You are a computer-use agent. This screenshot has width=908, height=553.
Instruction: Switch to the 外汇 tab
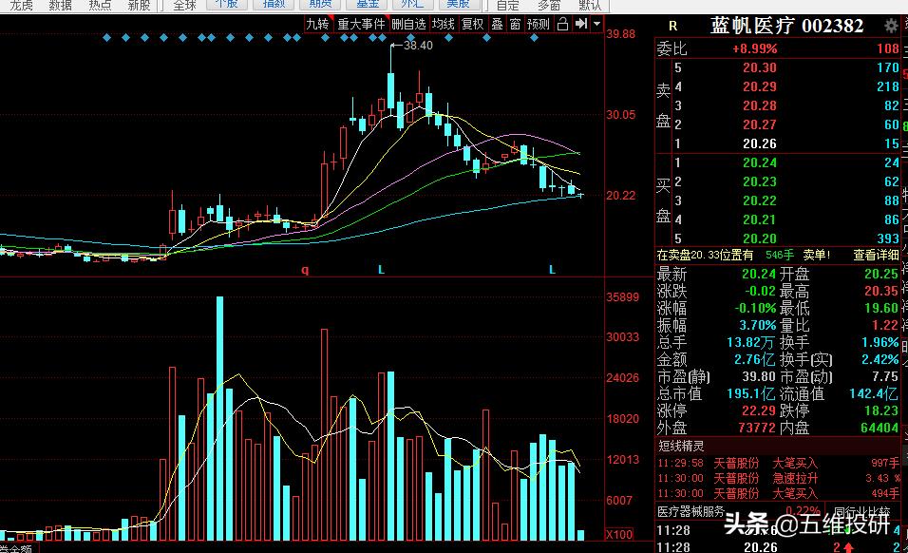click(x=412, y=5)
